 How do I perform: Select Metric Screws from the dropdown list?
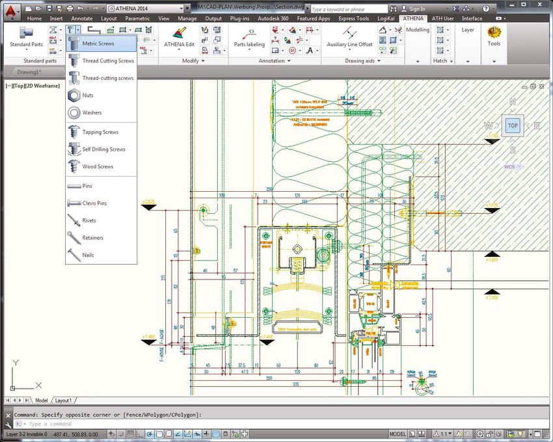point(98,44)
